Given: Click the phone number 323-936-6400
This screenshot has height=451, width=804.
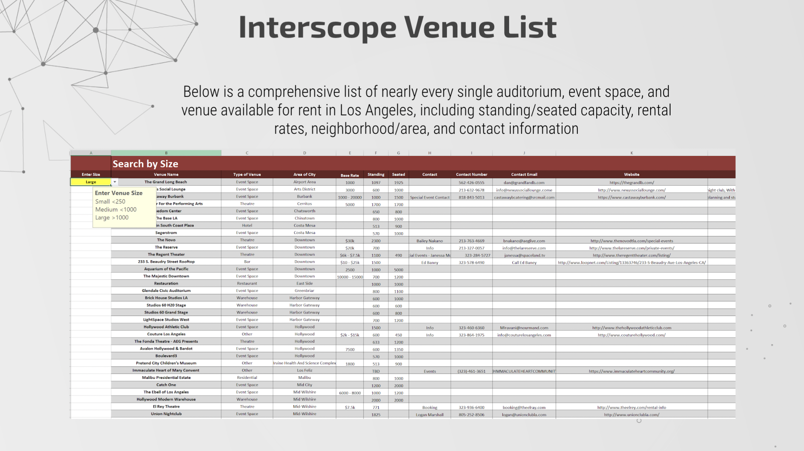Looking at the screenshot, I should 471,407.
